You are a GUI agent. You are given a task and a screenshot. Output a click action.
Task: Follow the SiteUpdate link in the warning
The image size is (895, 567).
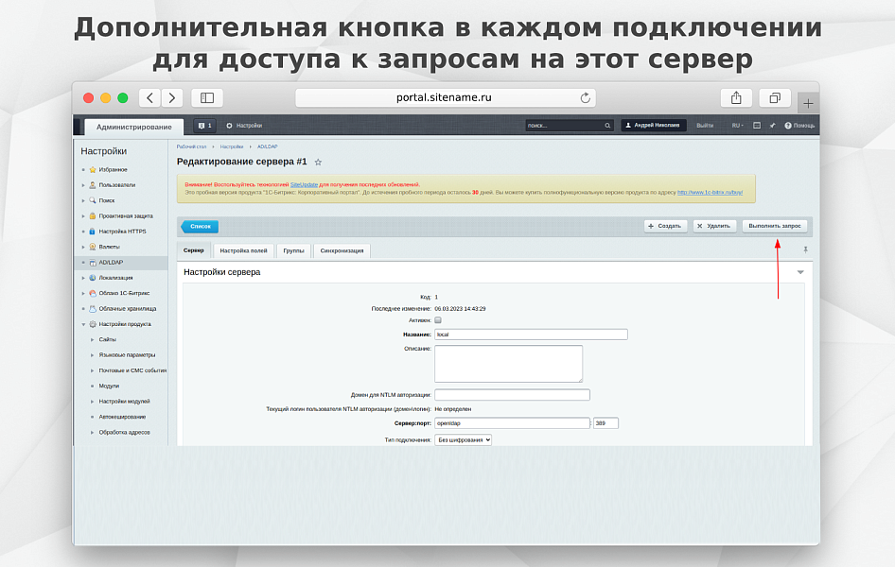pyautogui.click(x=304, y=184)
